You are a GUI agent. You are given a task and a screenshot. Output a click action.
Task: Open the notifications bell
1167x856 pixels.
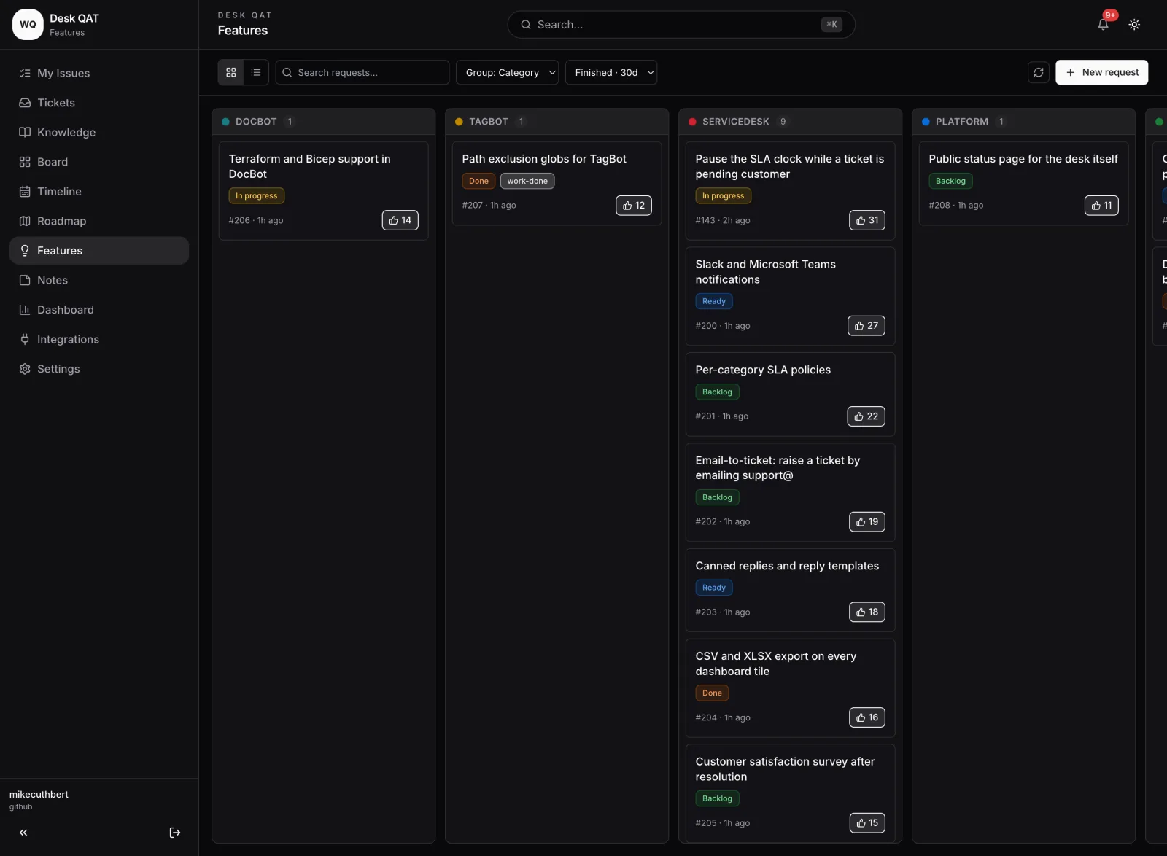tap(1103, 24)
